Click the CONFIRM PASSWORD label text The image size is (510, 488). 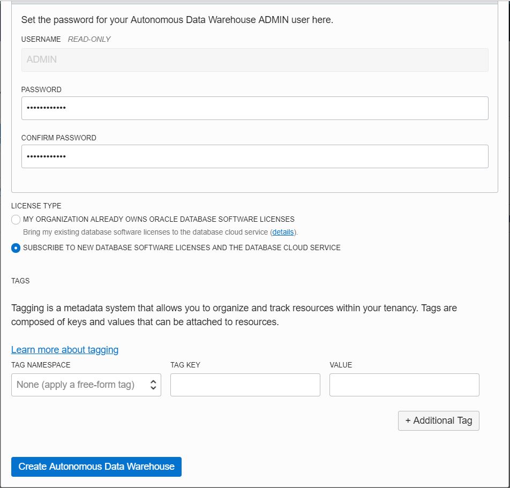tap(59, 138)
